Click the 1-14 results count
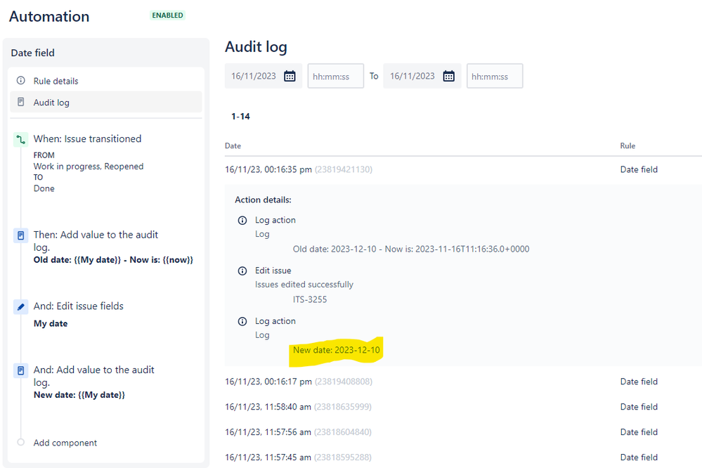This screenshot has width=702, height=468. (x=240, y=117)
